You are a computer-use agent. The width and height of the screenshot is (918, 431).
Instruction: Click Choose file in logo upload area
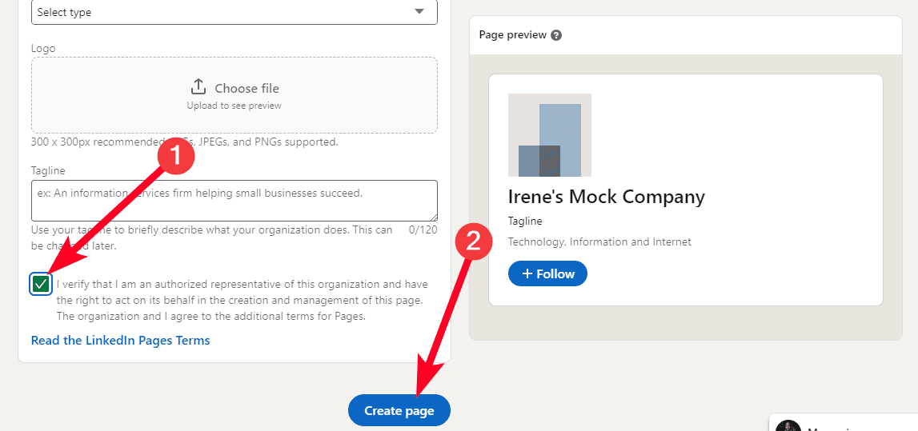click(x=247, y=88)
